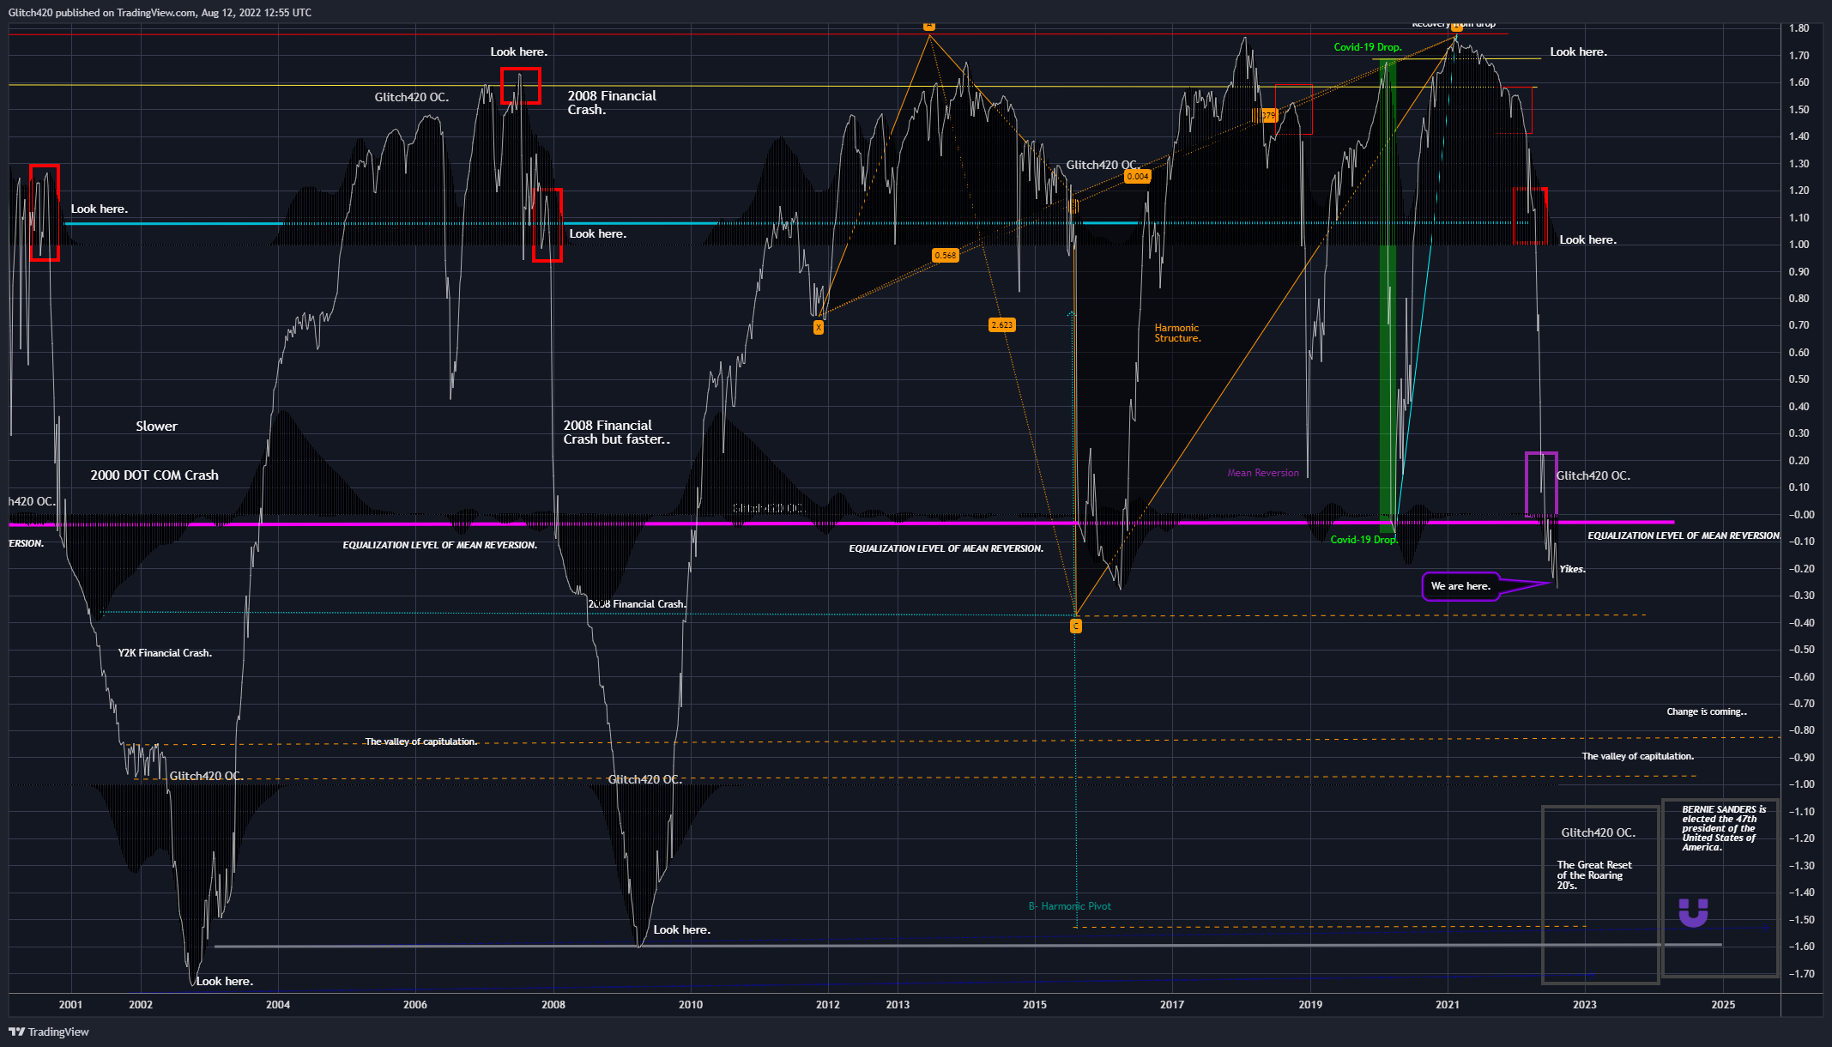Click the '2000 DOT COM Crash' annotation

point(154,475)
